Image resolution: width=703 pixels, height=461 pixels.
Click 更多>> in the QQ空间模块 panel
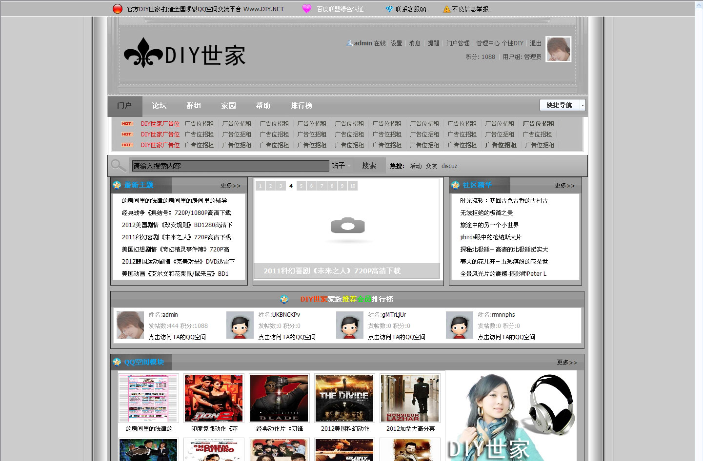click(567, 363)
